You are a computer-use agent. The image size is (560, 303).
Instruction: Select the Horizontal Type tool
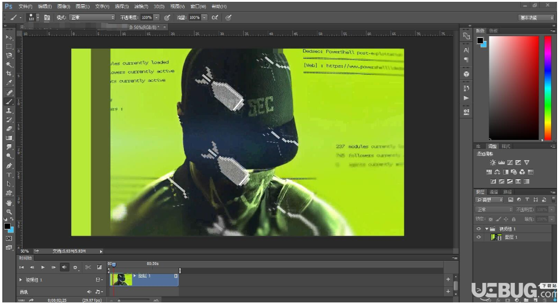[x=9, y=175]
